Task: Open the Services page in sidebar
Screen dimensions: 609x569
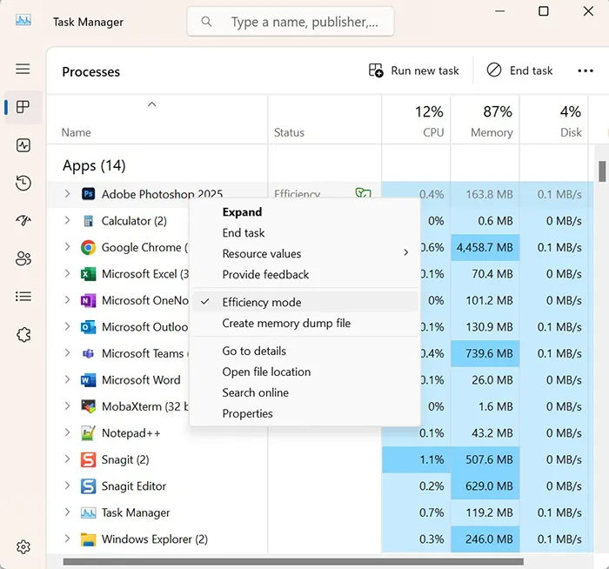Action: click(23, 335)
